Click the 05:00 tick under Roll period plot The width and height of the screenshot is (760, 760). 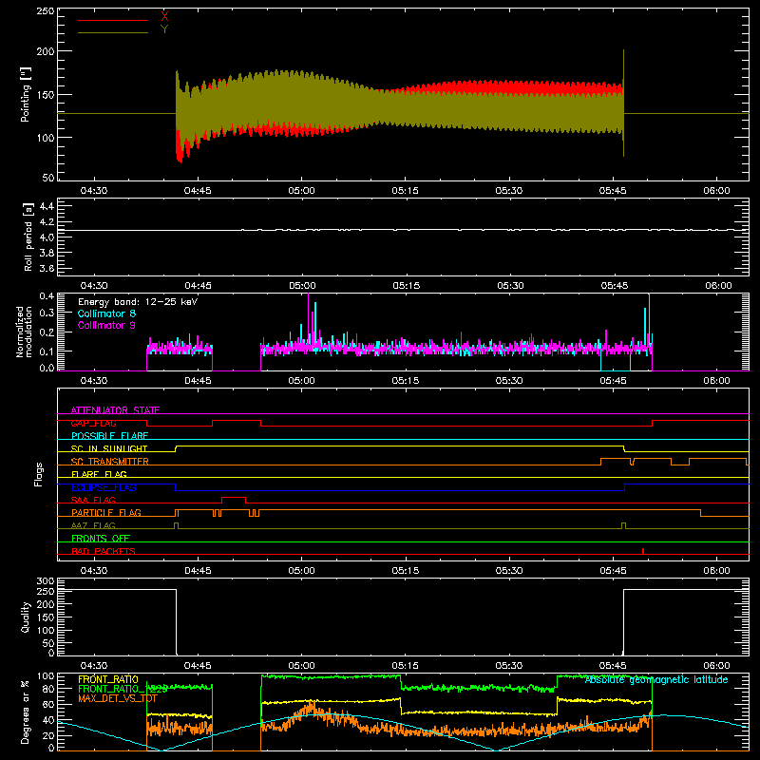[x=302, y=286]
